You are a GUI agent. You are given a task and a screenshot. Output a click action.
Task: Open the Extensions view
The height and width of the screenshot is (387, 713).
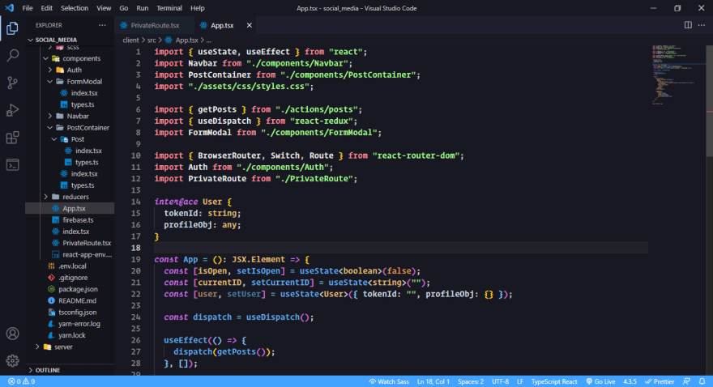[x=13, y=137]
